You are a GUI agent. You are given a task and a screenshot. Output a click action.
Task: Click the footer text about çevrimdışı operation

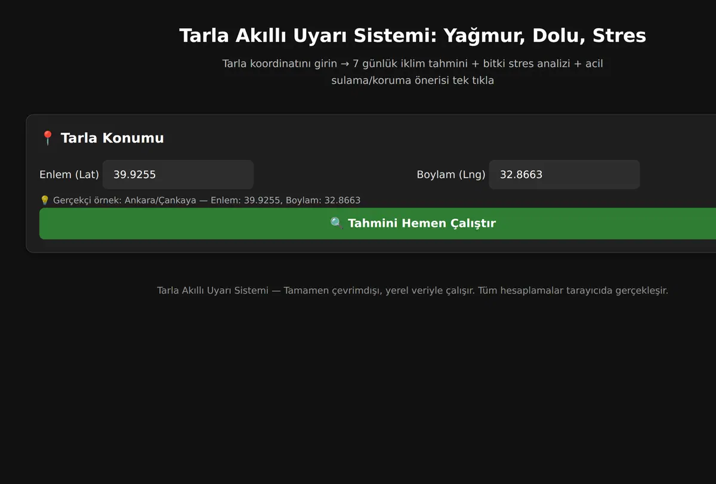pyautogui.click(x=412, y=291)
